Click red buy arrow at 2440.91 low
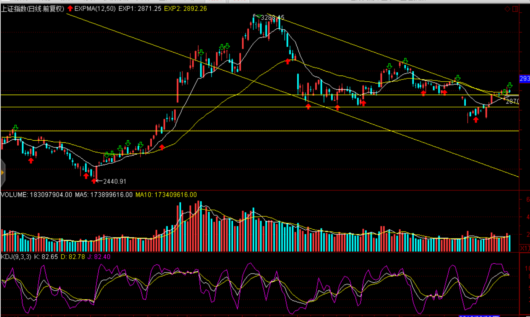530x317 pixels. click(94, 181)
